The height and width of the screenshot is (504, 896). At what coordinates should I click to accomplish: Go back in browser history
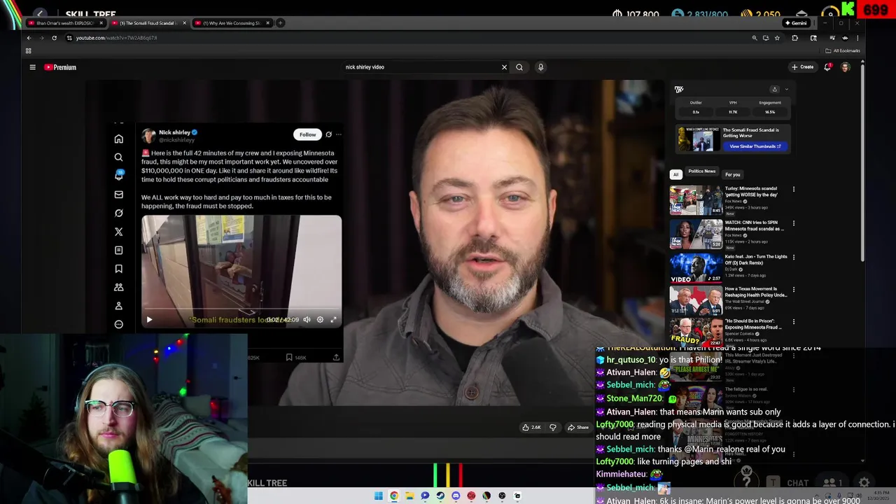pos(29,38)
